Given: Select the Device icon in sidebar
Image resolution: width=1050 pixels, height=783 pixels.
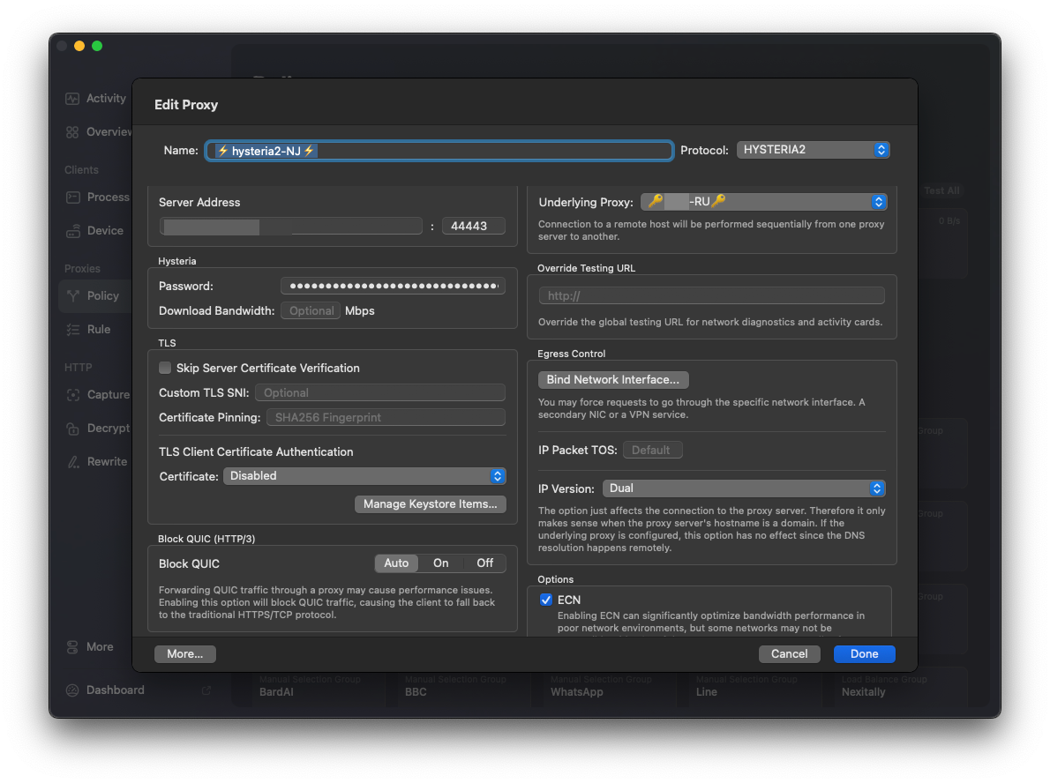Looking at the screenshot, I should [x=72, y=231].
